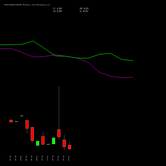Select the red candle for 12 Jan

tap(43, 140)
